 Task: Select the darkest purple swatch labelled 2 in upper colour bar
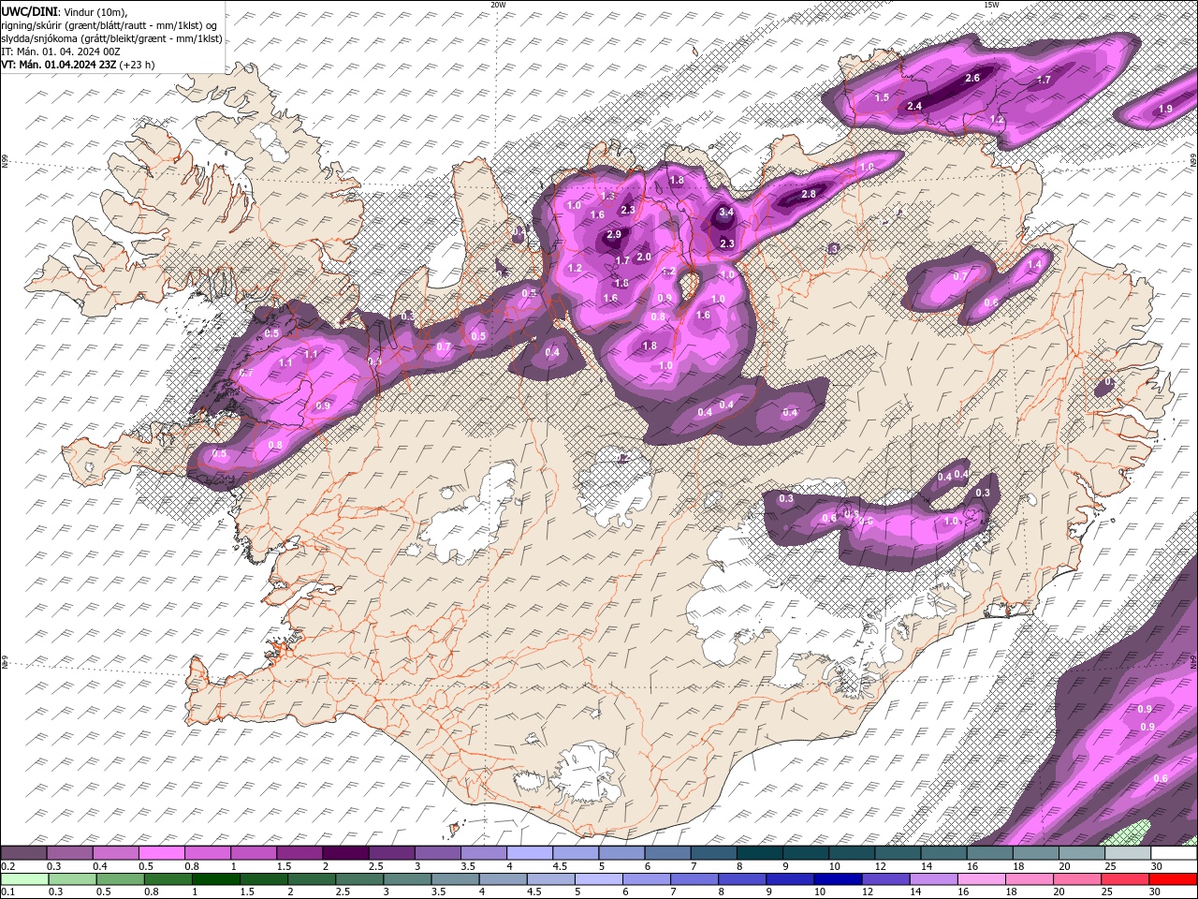pyautogui.click(x=345, y=853)
